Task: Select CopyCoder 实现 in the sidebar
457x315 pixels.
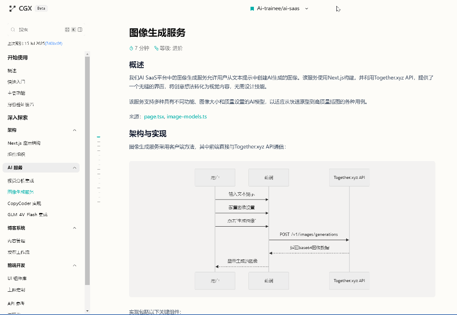Action: coord(24,203)
